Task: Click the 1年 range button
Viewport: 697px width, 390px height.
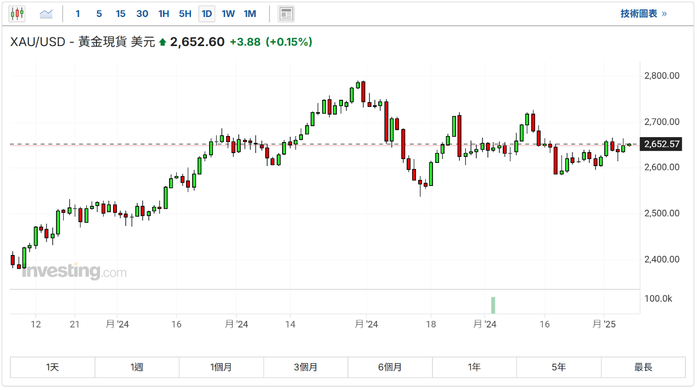Action: point(475,368)
